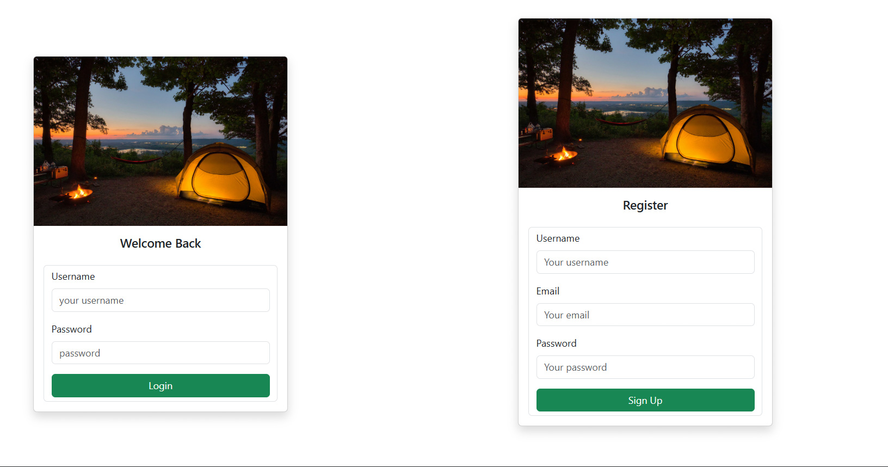888x467 pixels.
Task: Click the Username label in the login form
Action: pos(73,276)
